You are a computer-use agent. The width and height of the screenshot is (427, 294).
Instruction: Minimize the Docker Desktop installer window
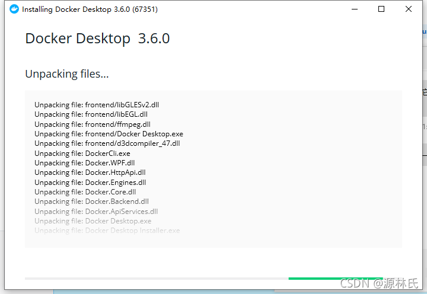pos(355,9)
